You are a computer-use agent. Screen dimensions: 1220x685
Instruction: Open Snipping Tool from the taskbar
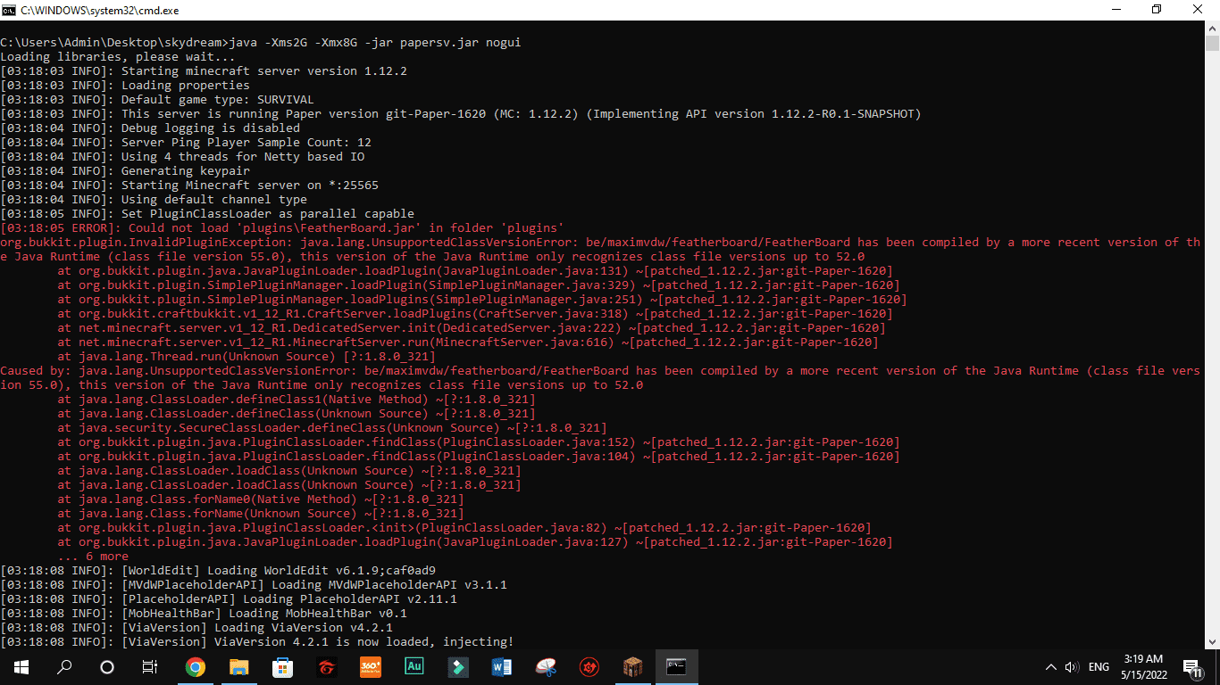pyautogui.click(x=545, y=666)
